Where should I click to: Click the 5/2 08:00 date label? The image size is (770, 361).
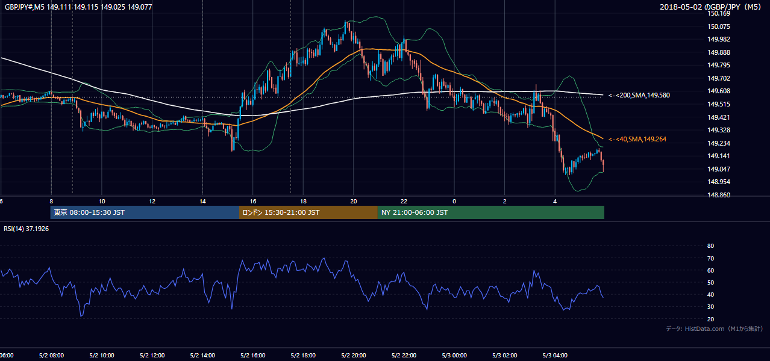51,356
